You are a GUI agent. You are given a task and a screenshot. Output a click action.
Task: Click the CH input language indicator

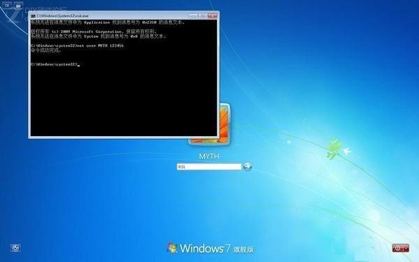coord(7,6)
